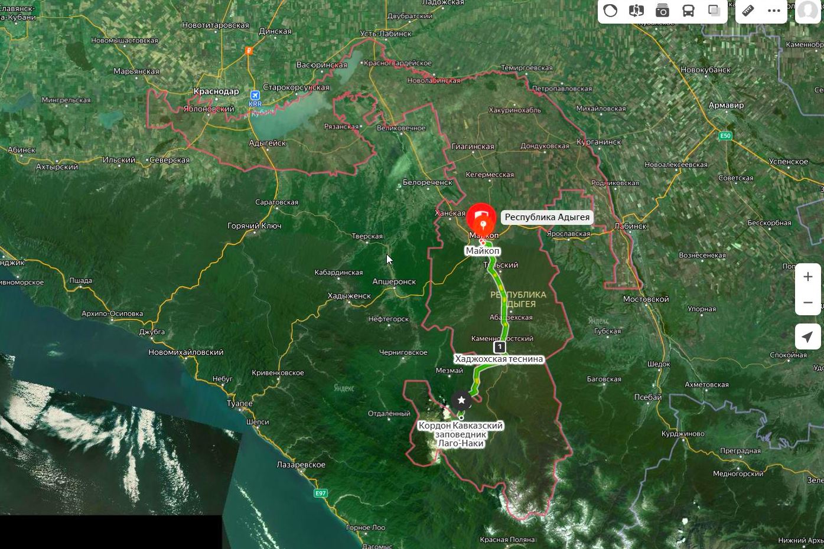Click the star marker at Лаго-Наки
The image size is (824, 549).
[x=461, y=401]
